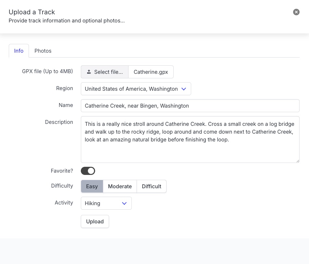309x264 pixels.
Task: Click the Catherine.gpx filename field
Action: click(151, 72)
